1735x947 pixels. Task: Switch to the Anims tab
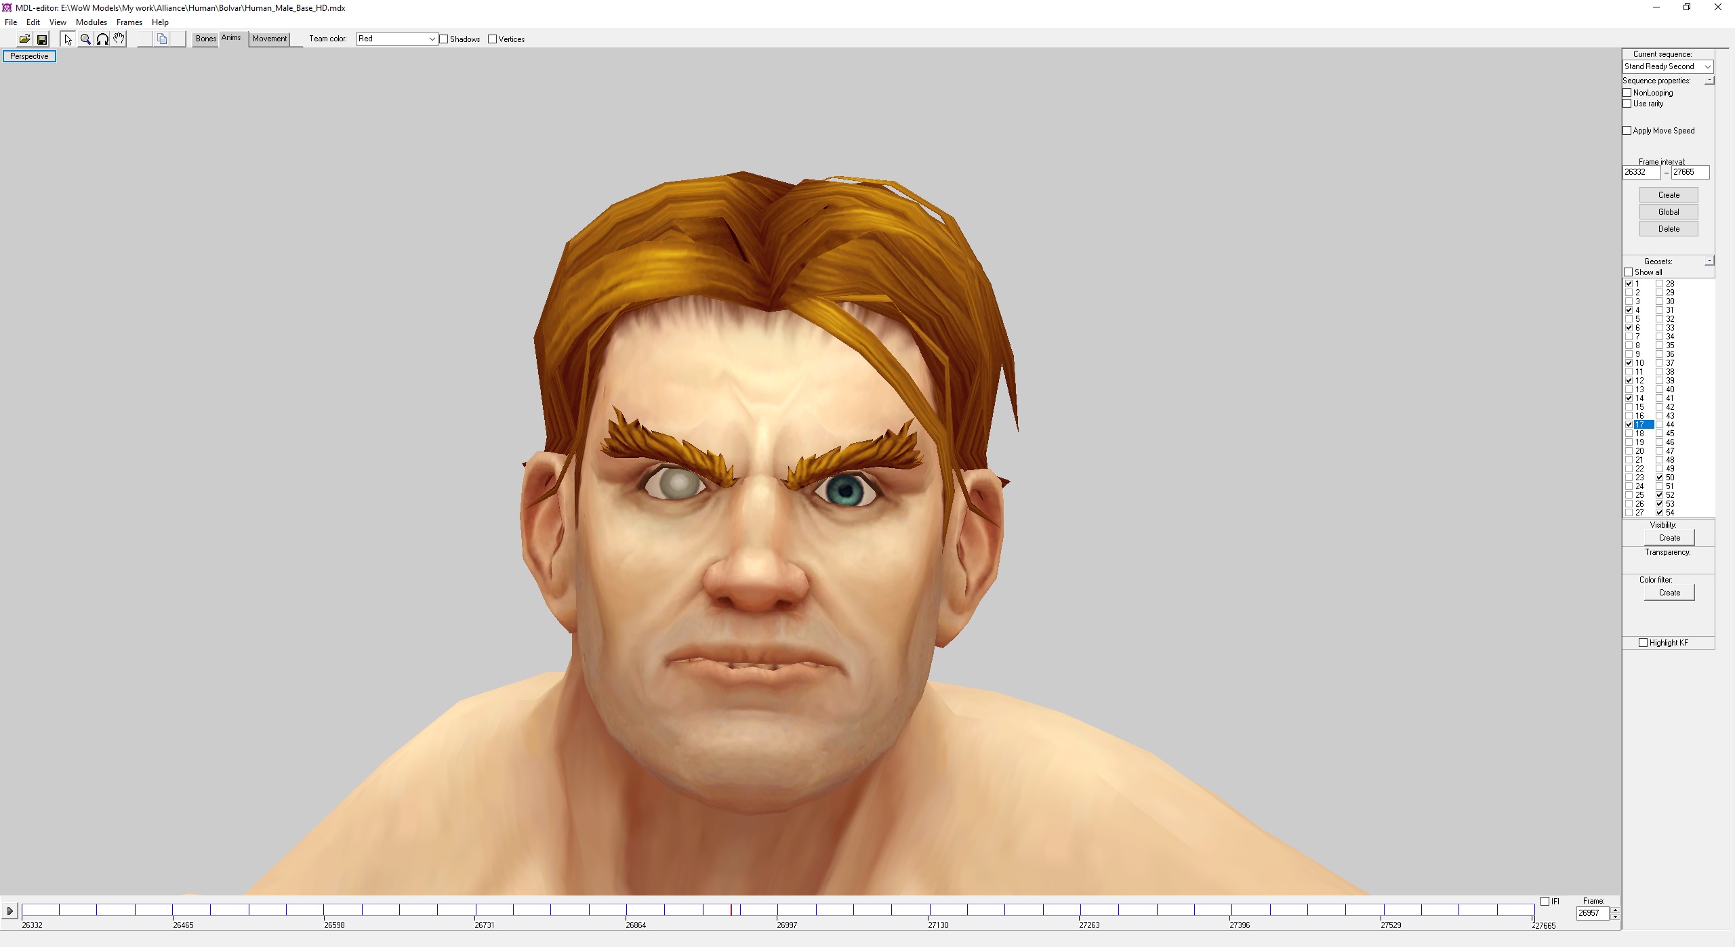click(231, 38)
